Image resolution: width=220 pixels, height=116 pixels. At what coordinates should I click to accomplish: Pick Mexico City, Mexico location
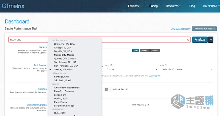point(64,55)
